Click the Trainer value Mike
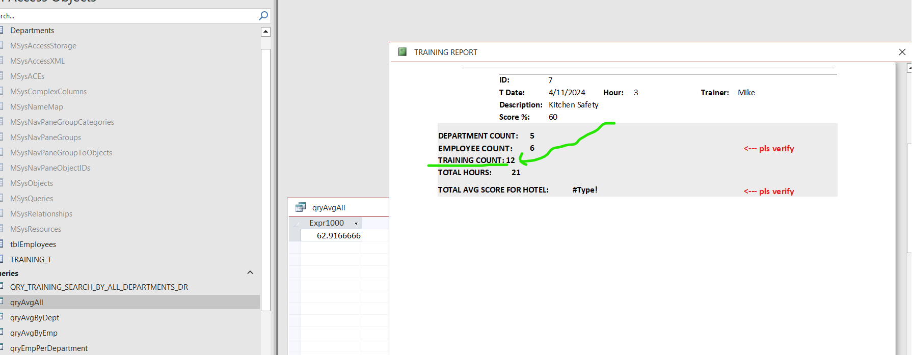 pos(746,93)
